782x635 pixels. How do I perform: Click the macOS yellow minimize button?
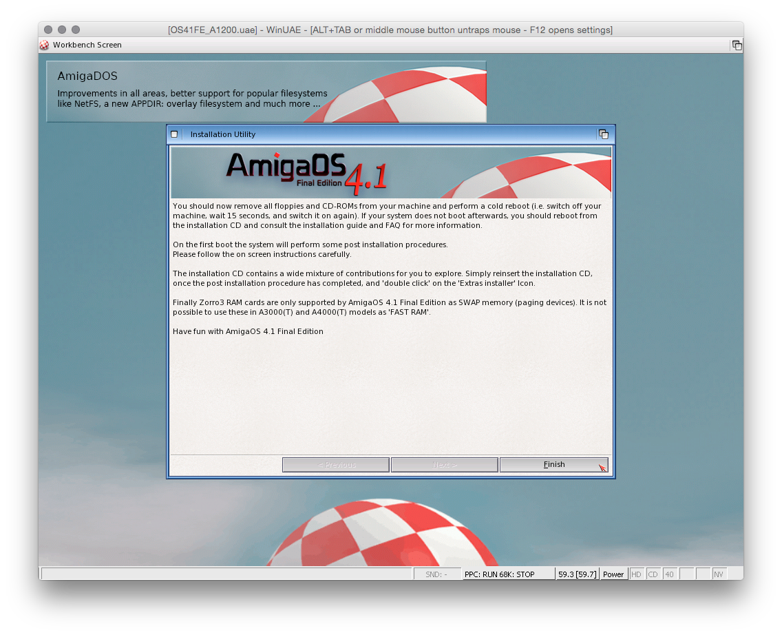(x=62, y=30)
